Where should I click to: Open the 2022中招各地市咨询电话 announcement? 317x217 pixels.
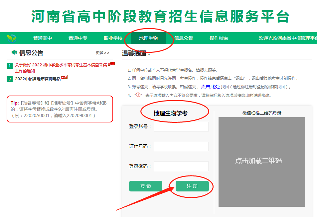pyautogui.click(x=38, y=77)
